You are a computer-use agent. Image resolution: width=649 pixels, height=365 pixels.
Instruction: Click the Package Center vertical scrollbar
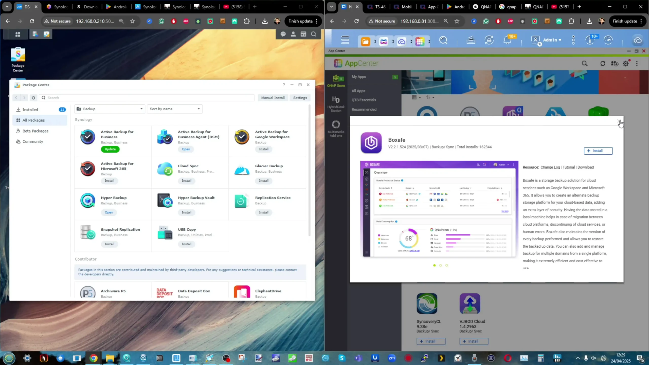[x=309, y=171]
